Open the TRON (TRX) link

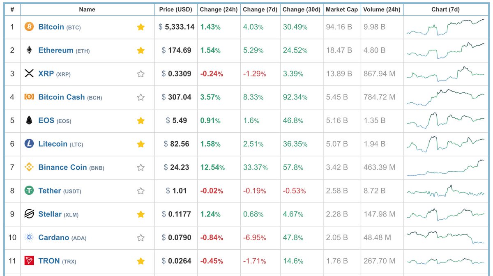click(x=57, y=261)
